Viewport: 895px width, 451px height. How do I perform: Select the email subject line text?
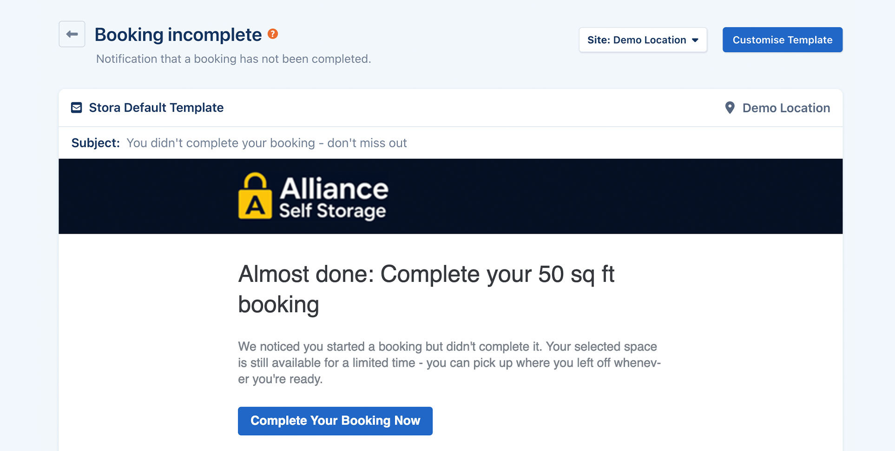pos(266,143)
